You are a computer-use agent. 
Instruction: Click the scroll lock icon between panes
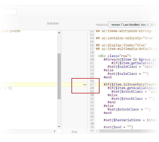click(75, 132)
